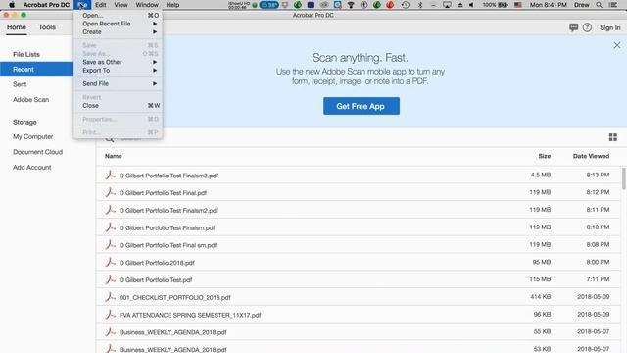Open the View menu
This screenshot has height=353, width=627.
(121, 5)
